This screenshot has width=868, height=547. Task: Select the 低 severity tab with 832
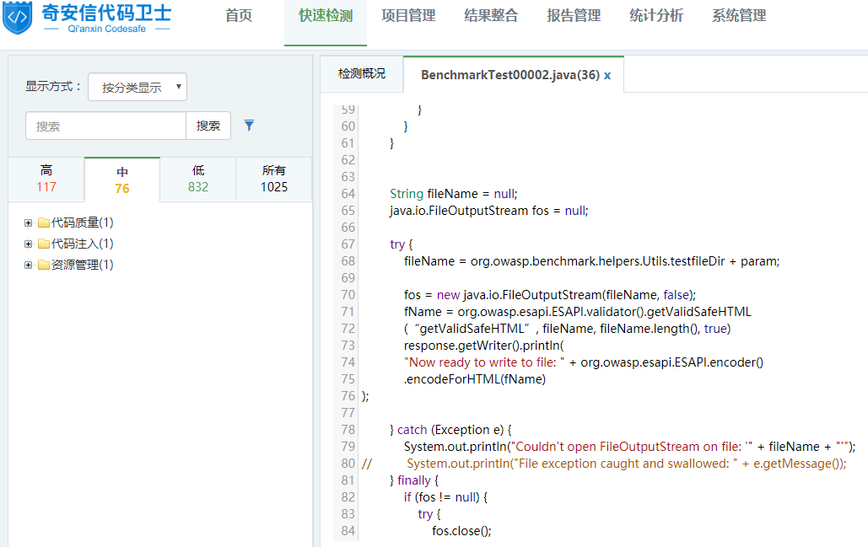coord(198,179)
